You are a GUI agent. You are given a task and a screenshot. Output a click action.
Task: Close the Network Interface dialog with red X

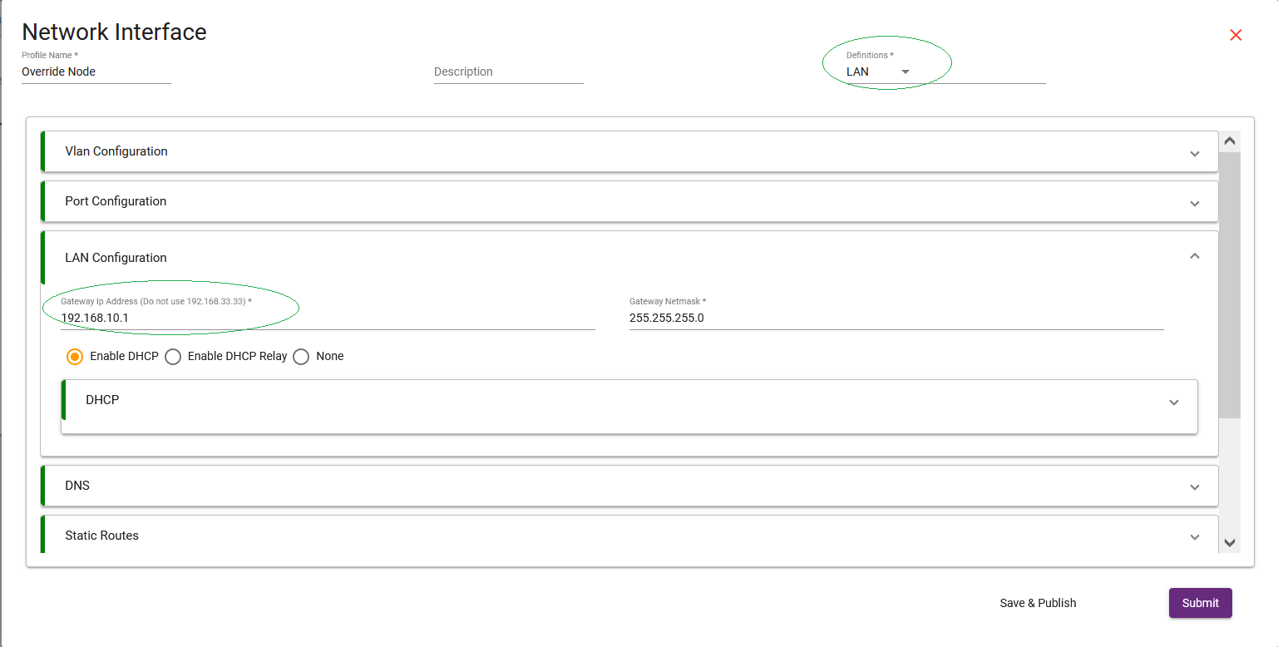1236,35
